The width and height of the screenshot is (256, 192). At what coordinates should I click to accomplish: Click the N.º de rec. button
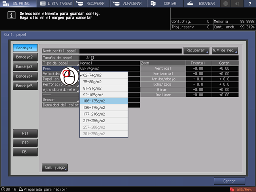point(225,50)
